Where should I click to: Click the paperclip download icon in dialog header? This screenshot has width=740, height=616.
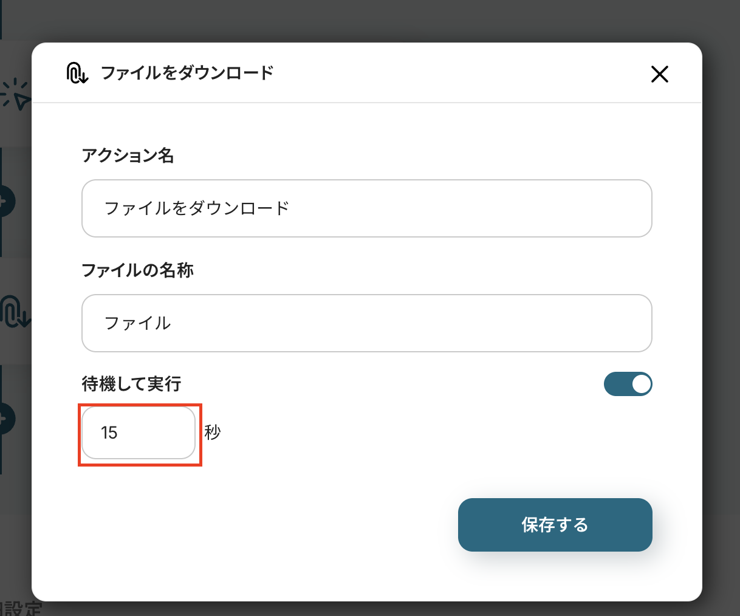[x=77, y=74]
